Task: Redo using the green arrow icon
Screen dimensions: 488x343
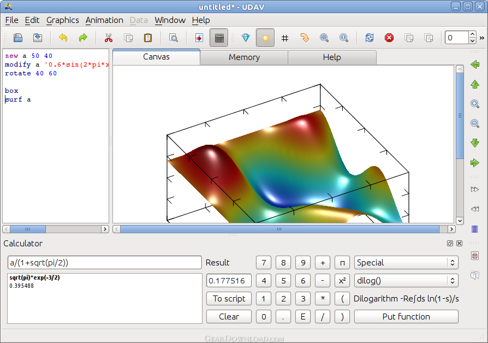Action: click(83, 38)
